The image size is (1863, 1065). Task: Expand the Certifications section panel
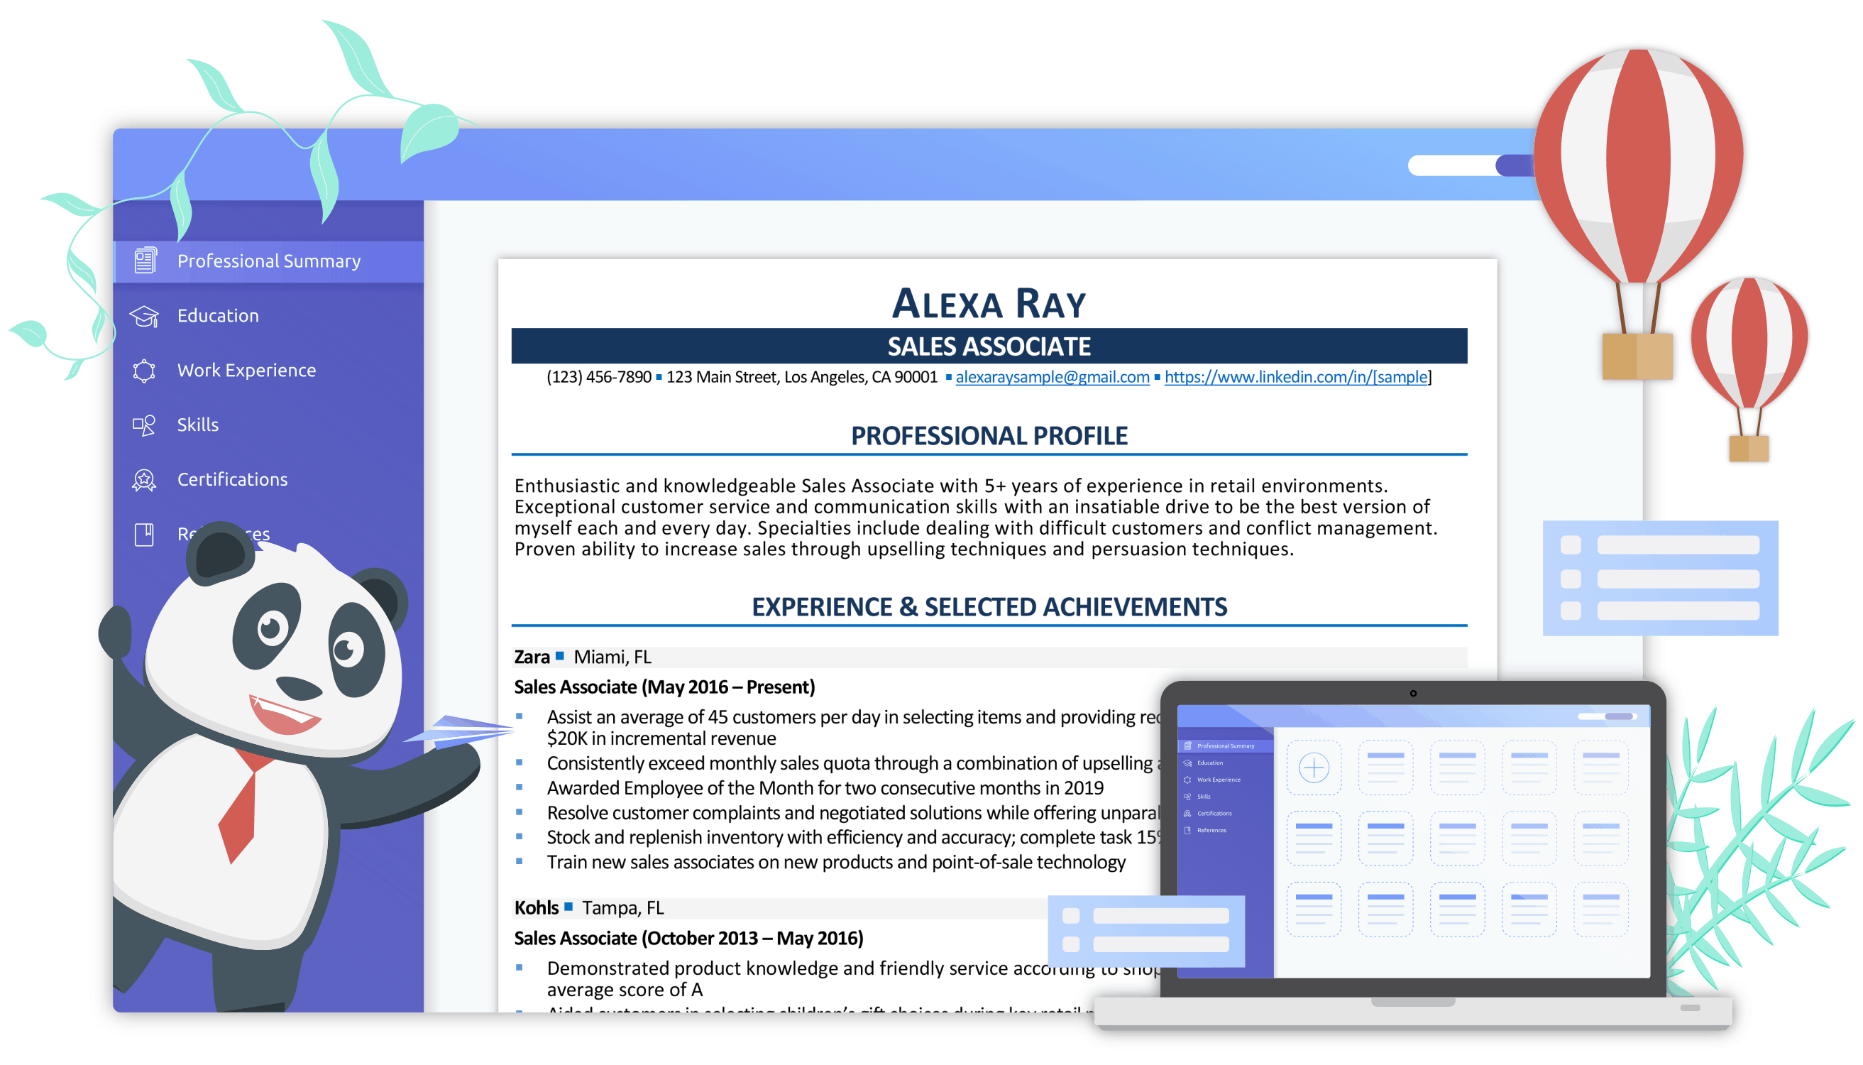coord(231,479)
